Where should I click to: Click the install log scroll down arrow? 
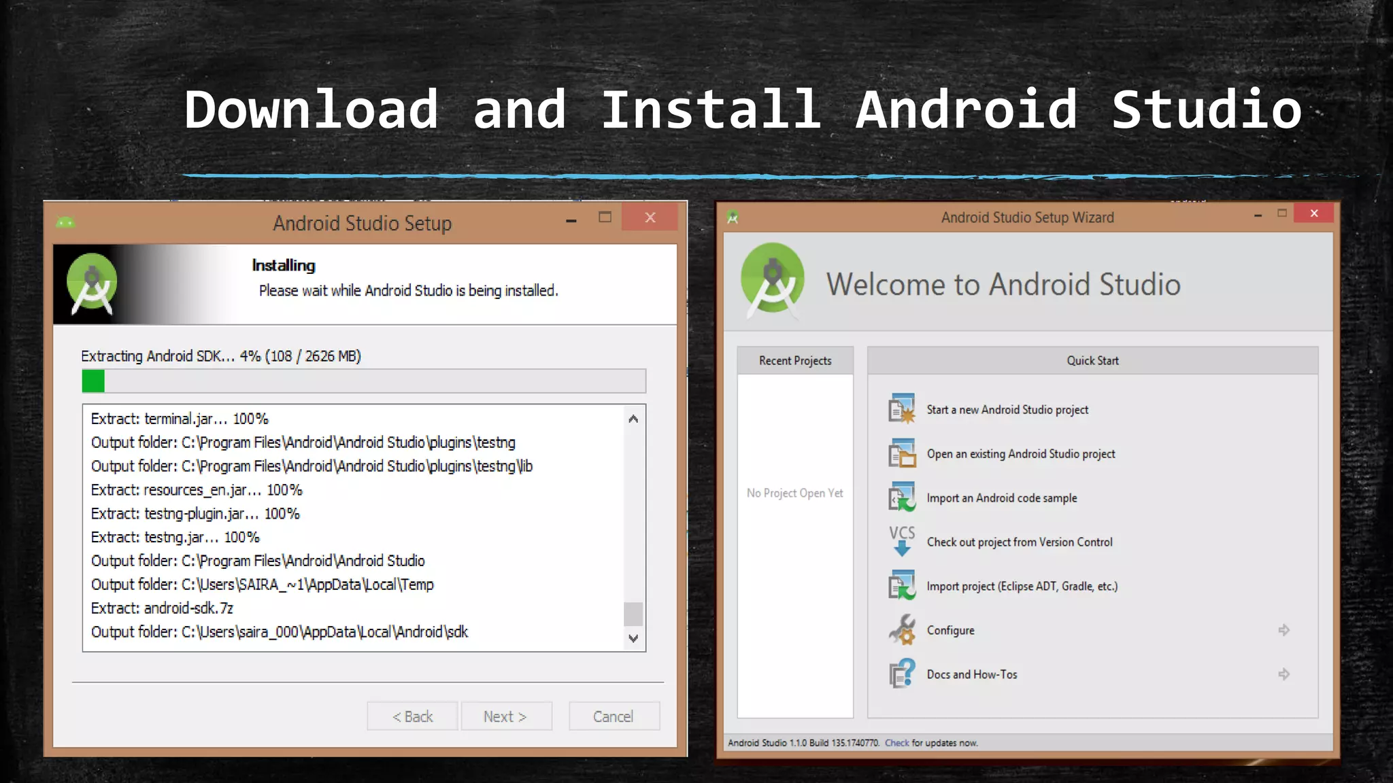point(633,638)
